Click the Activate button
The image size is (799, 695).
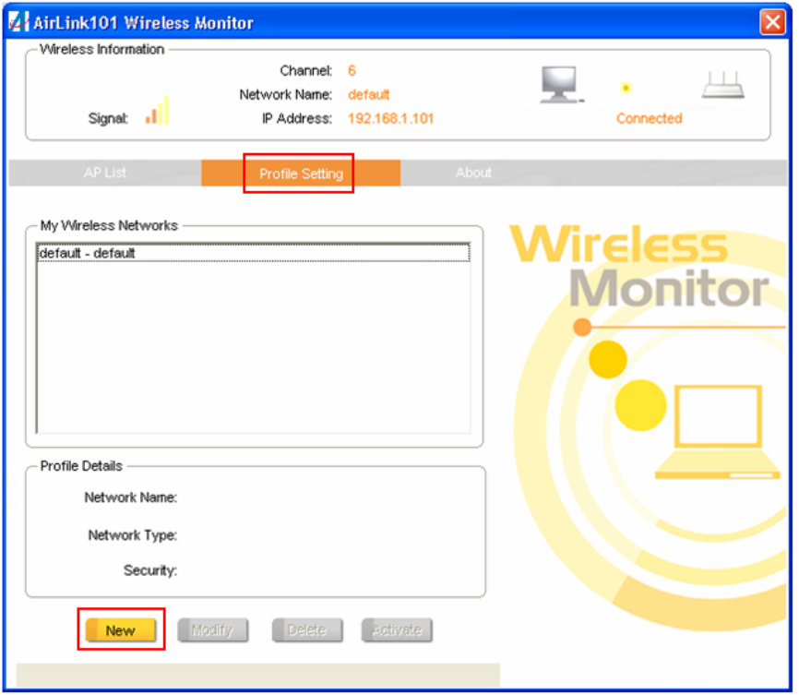coord(397,630)
